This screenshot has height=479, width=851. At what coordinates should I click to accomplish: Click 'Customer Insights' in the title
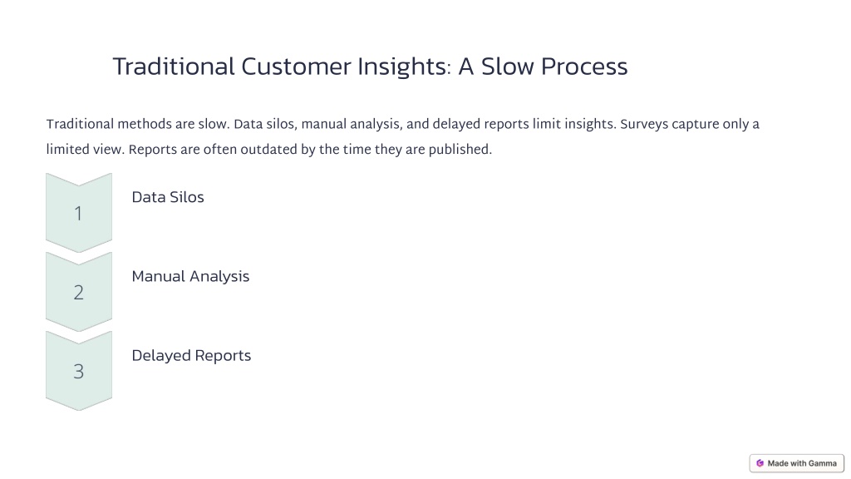347,67
